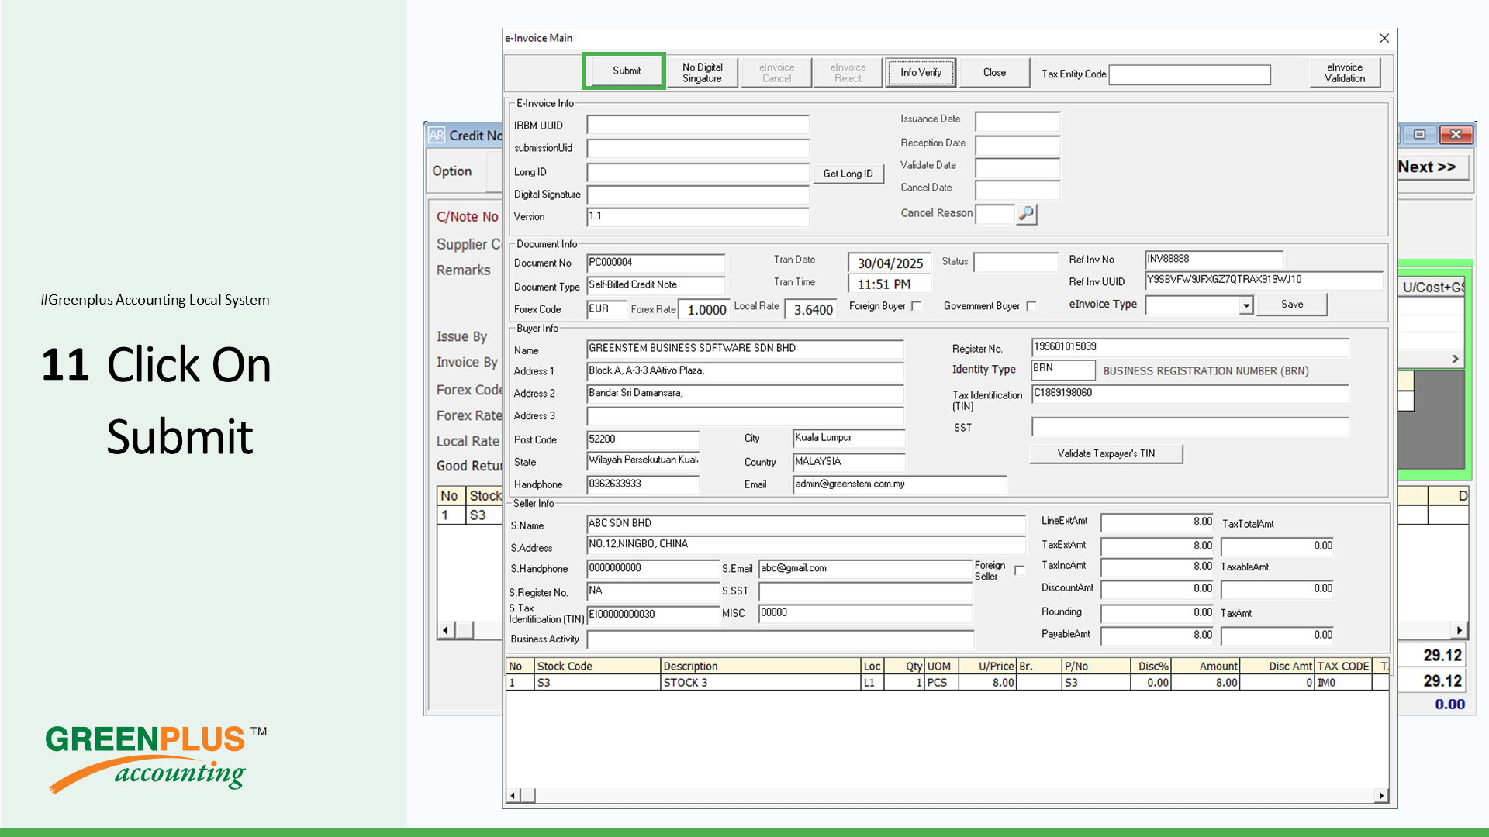Tick the Foreign Buyer checkbox
The image size is (1489, 837).
coord(917,306)
